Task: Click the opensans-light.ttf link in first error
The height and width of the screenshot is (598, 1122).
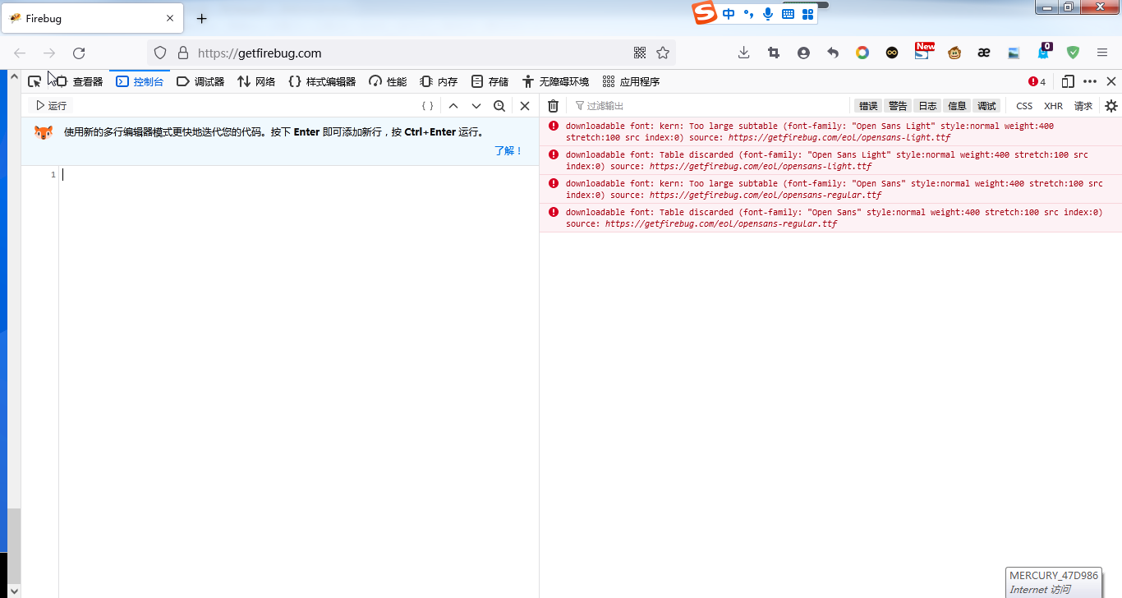Action: [x=839, y=138]
